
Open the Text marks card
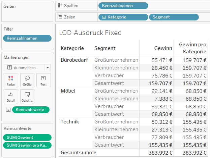pyautogui.click(x=43, y=80)
